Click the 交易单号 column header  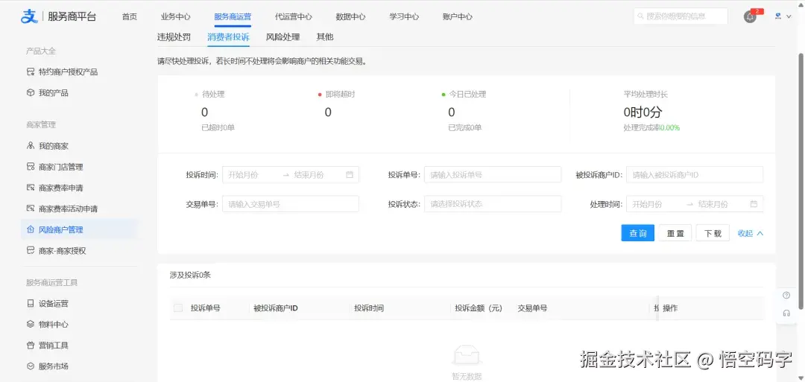(532, 308)
